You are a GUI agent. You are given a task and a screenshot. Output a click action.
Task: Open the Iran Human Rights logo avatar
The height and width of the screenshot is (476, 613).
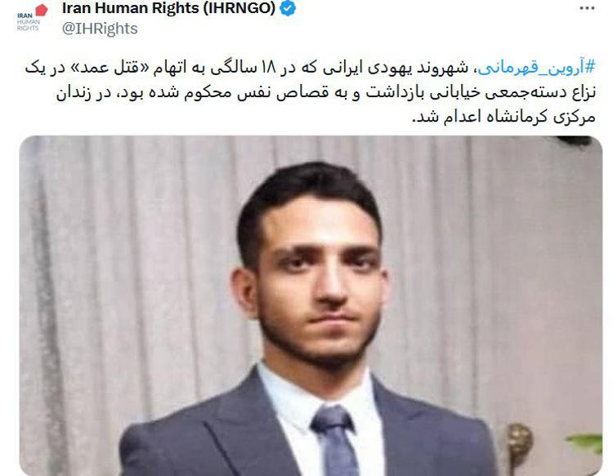pyautogui.click(x=32, y=18)
